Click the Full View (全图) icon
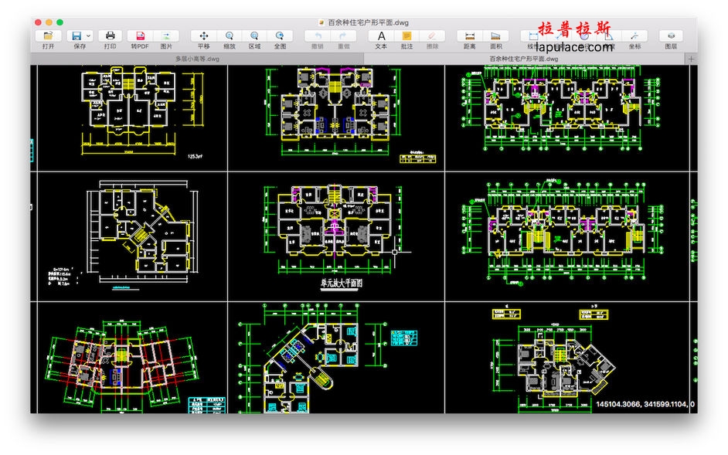This screenshot has height=455, width=728. [280, 36]
